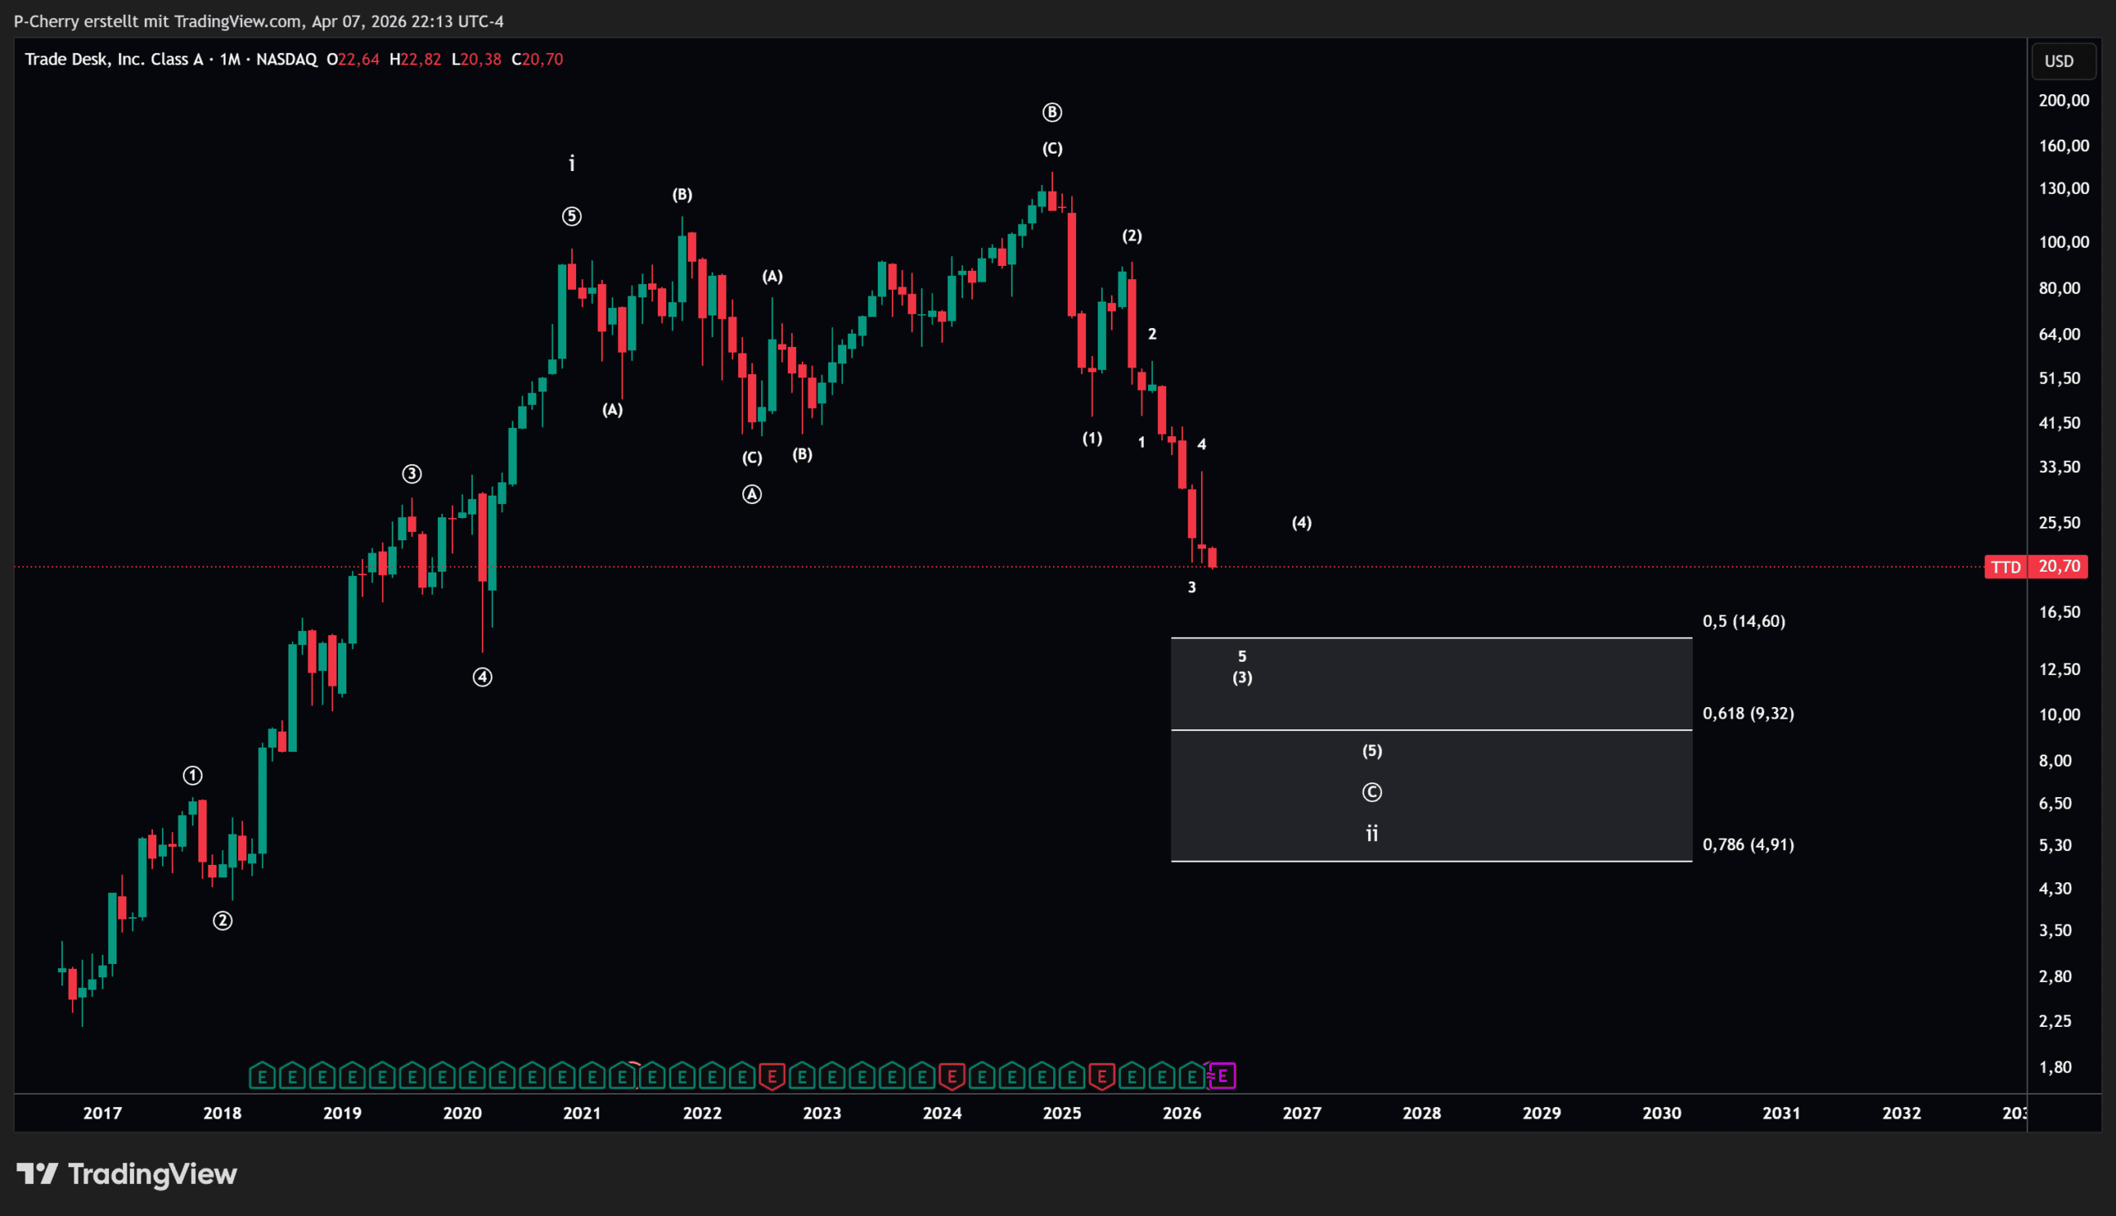This screenshot has height=1216, width=2116.
Task: Click the purple upcoming earnings marker
Action: click(x=1222, y=1076)
